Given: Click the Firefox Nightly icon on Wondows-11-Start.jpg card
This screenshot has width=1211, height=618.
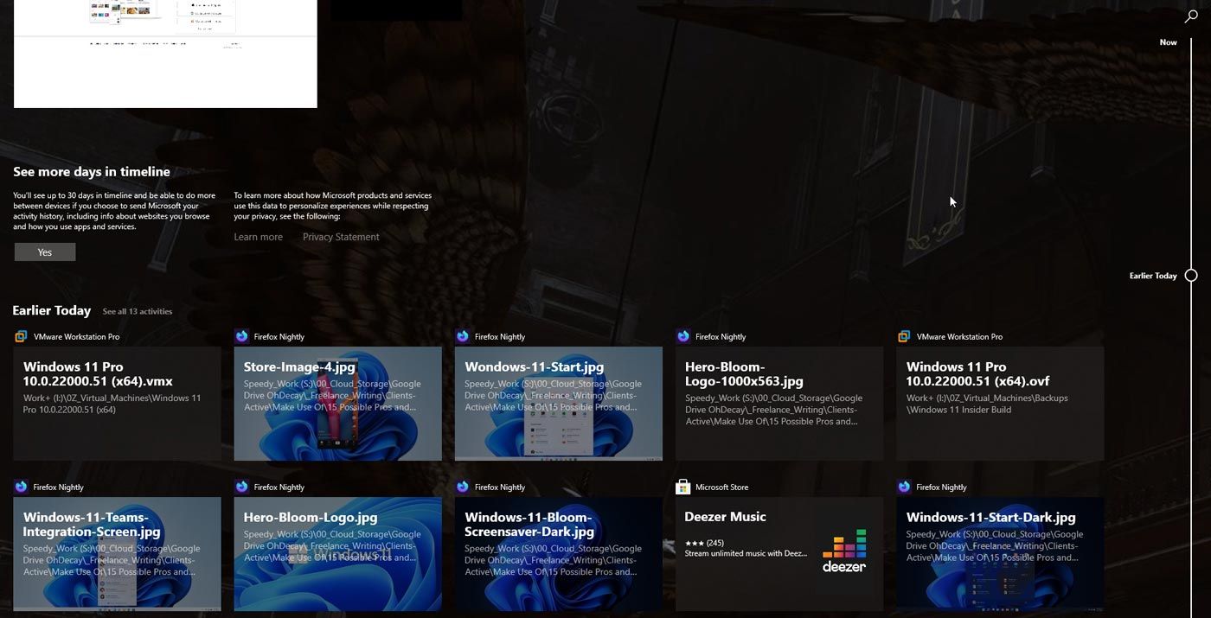Looking at the screenshot, I should [x=461, y=336].
